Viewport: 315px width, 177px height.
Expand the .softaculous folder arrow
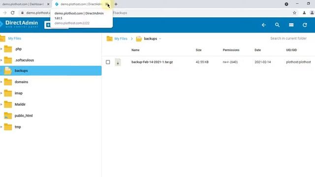click(x=1, y=60)
